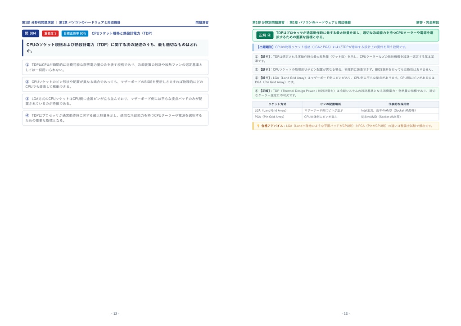Click explanation ②【誤り】 about BIOS更新

point(346,70)
